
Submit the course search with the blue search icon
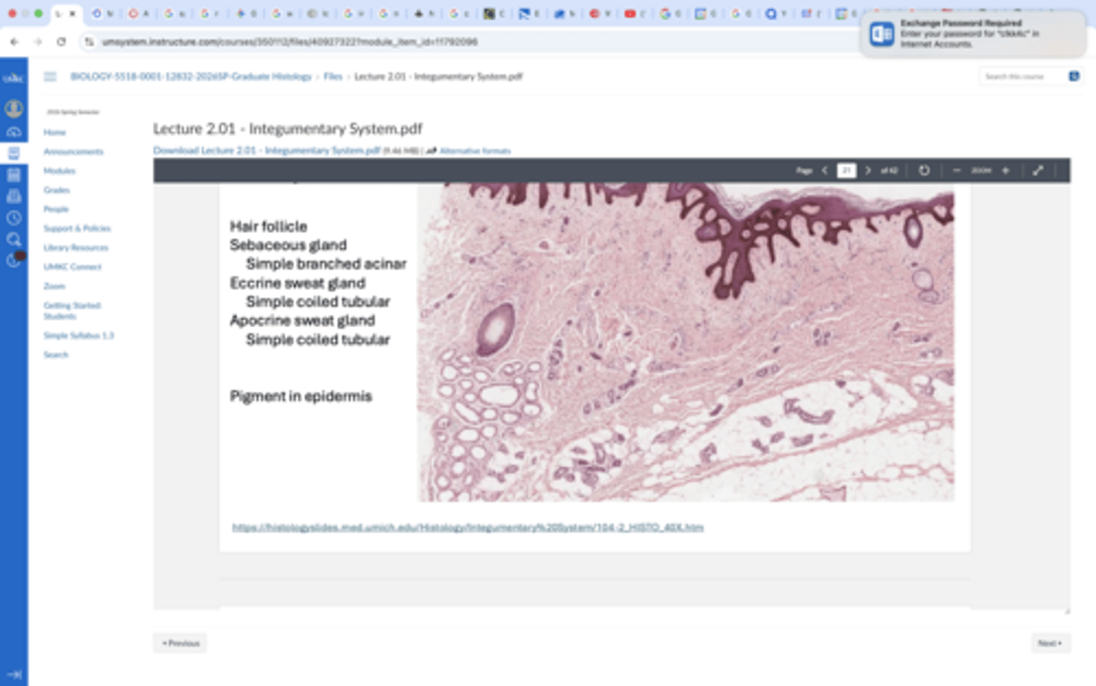coord(1074,76)
